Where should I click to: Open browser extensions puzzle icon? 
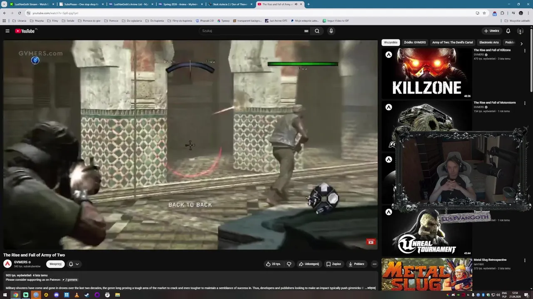pyautogui.click(x=502, y=13)
